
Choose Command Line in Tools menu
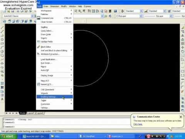pyautogui.click(x=55, y=18)
